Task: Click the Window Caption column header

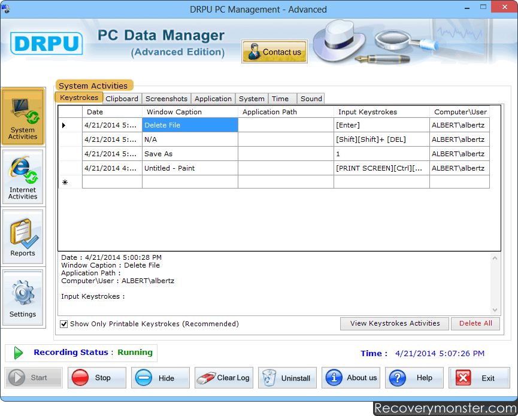Action: pyautogui.click(x=190, y=112)
